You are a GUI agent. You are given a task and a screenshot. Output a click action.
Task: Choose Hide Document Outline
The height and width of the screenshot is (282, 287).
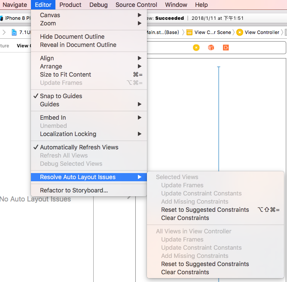coord(72,37)
